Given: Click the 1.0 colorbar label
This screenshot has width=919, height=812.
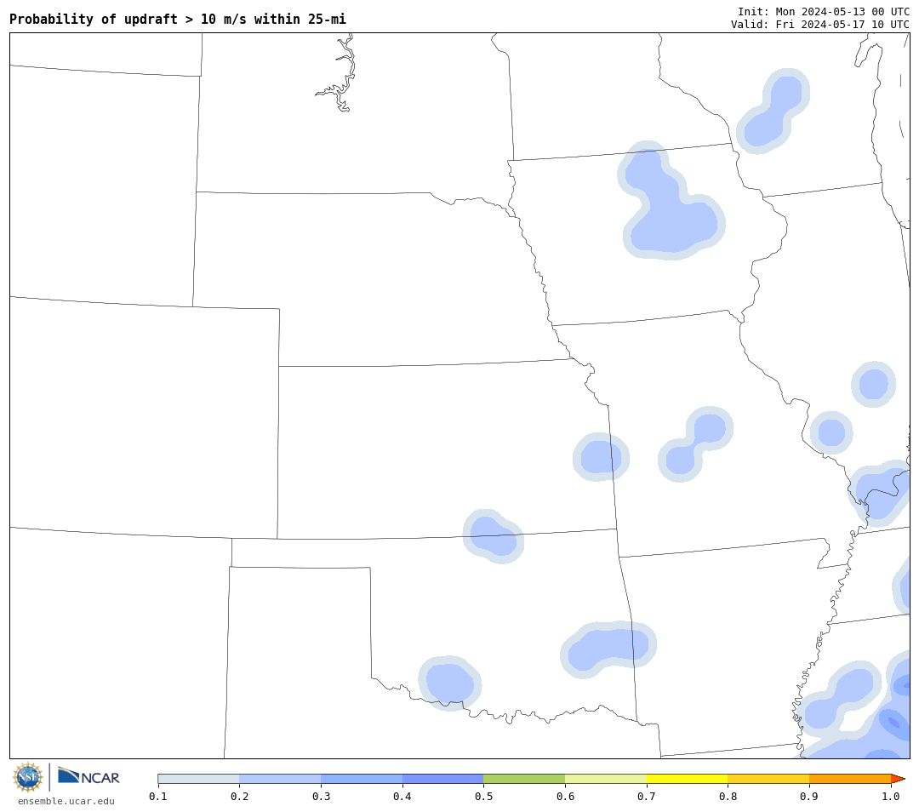Looking at the screenshot, I should [x=891, y=796].
